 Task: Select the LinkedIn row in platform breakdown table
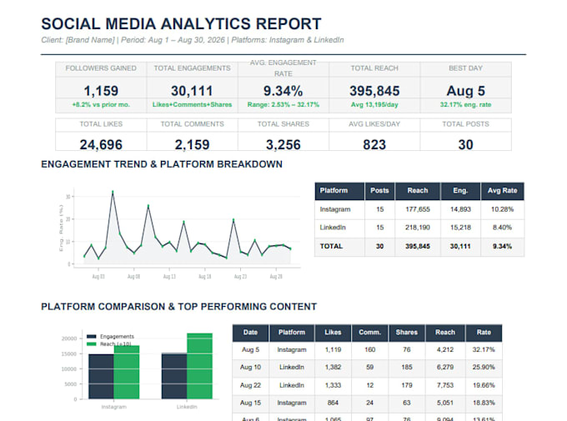[419, 228]
